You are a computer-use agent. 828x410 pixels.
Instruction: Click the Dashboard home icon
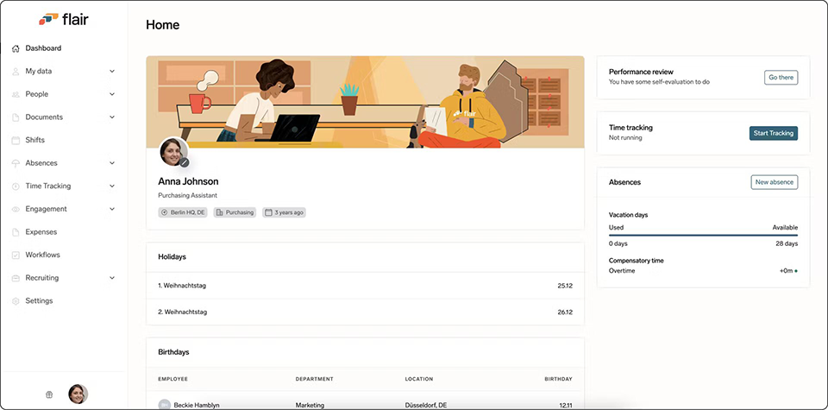tap(16, 48)
